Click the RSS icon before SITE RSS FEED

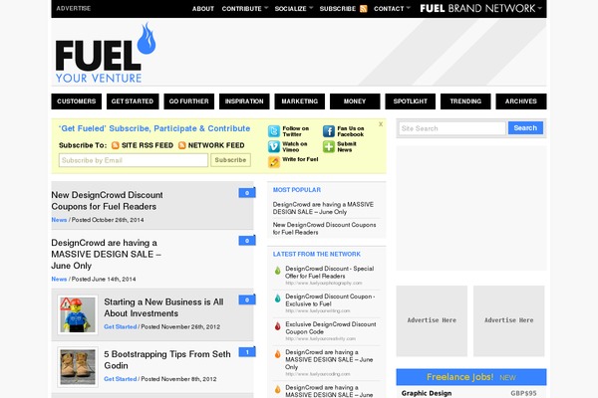point(116,145)
